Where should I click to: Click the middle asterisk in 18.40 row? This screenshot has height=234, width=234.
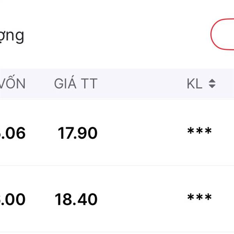[200, 197]
